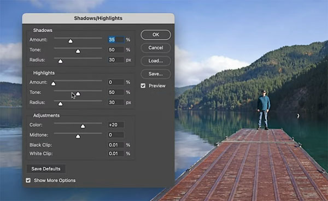The width and height of the screenshot is (328, 201).
Task: Click the Shadows Radius slider handle
Action: pyautogui.click(x=61, y=61)
